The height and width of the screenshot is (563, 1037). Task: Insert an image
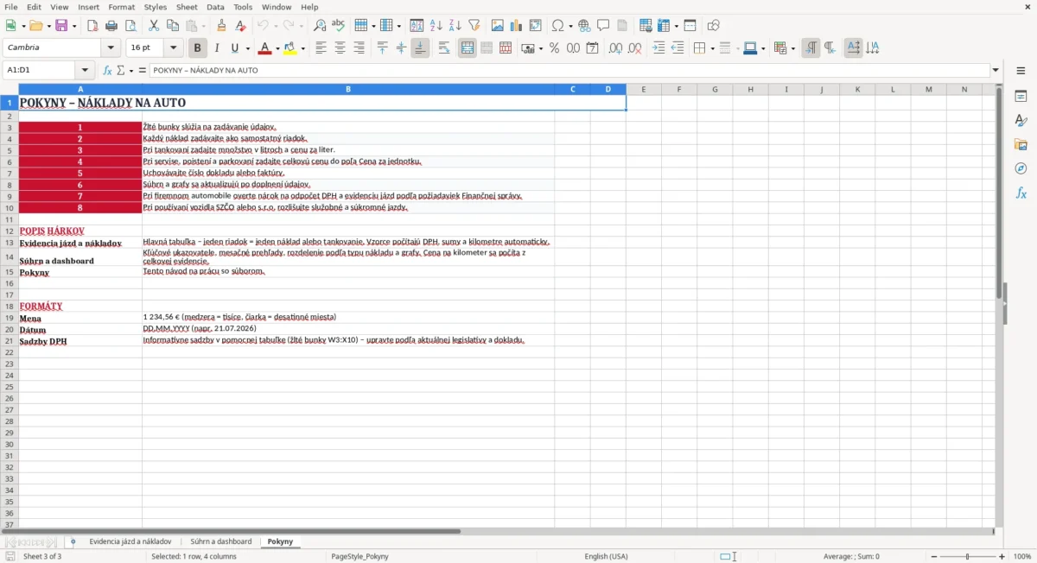[x=498, y=26]
